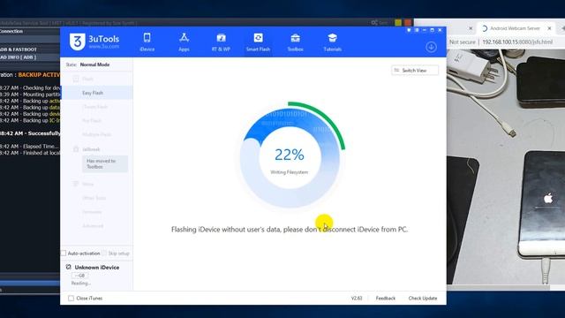565x318 pixels.
Task: Select Multiple Flash in the sidebar
Action: pyautogui.click(x=96, y=134)
